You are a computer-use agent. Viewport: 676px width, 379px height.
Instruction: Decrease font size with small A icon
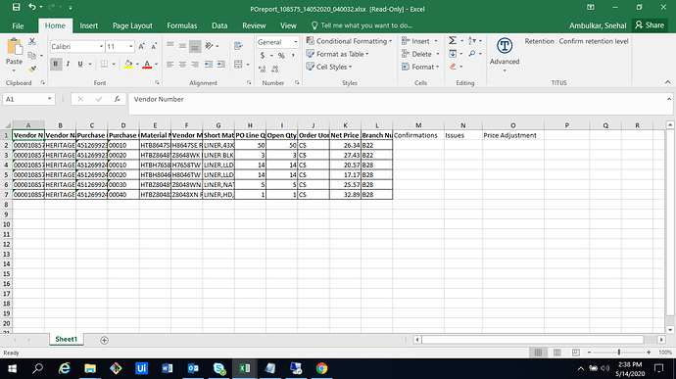coord(154,46)
